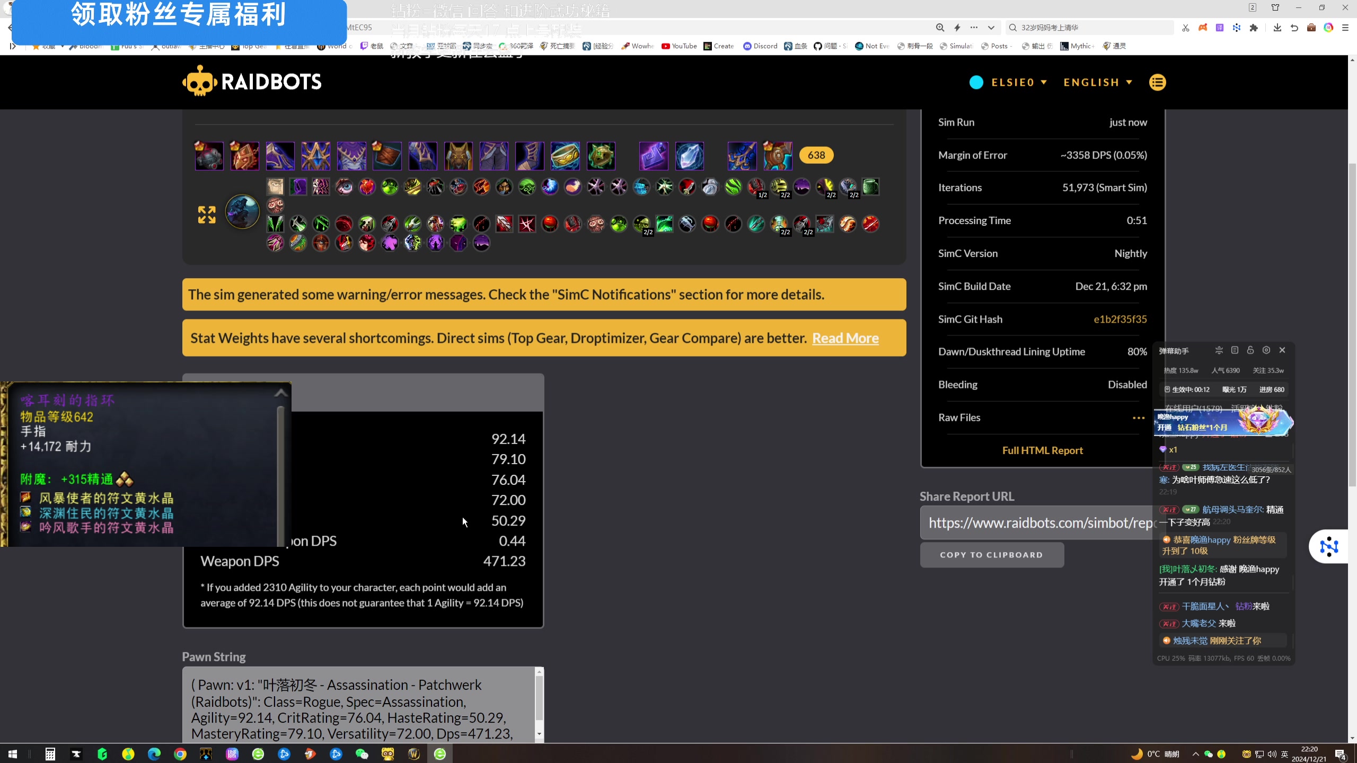Click the bookmarks bar sidebar toggle icon
Image resolution: width=1357 pixels, height=763 pixels.
[x=13, y=46]
